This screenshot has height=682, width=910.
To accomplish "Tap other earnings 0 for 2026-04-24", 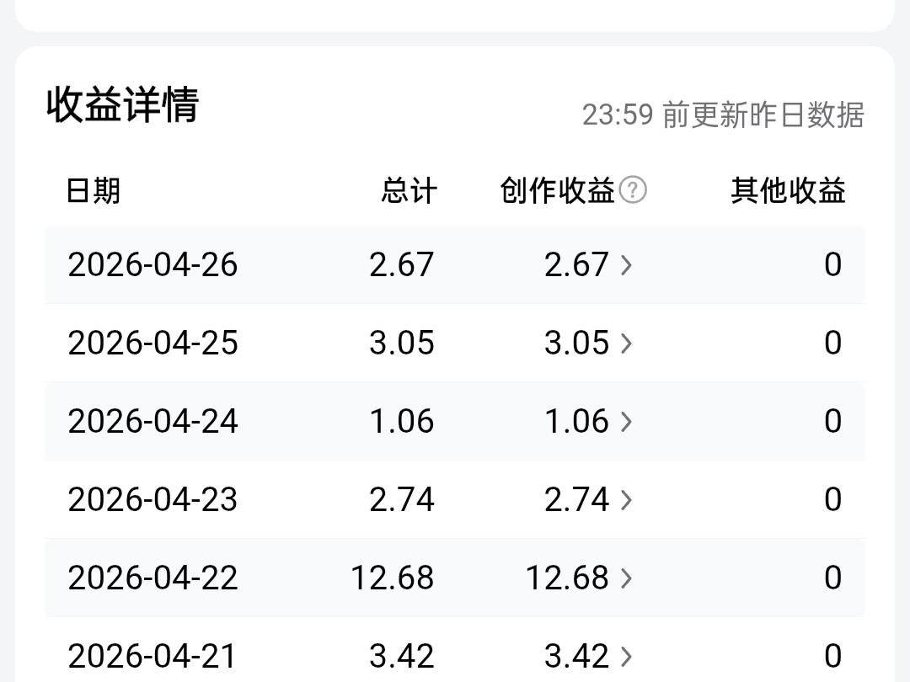I will click(x=832, y=421).
